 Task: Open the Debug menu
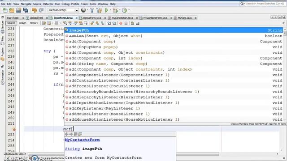tap(65, 4)
